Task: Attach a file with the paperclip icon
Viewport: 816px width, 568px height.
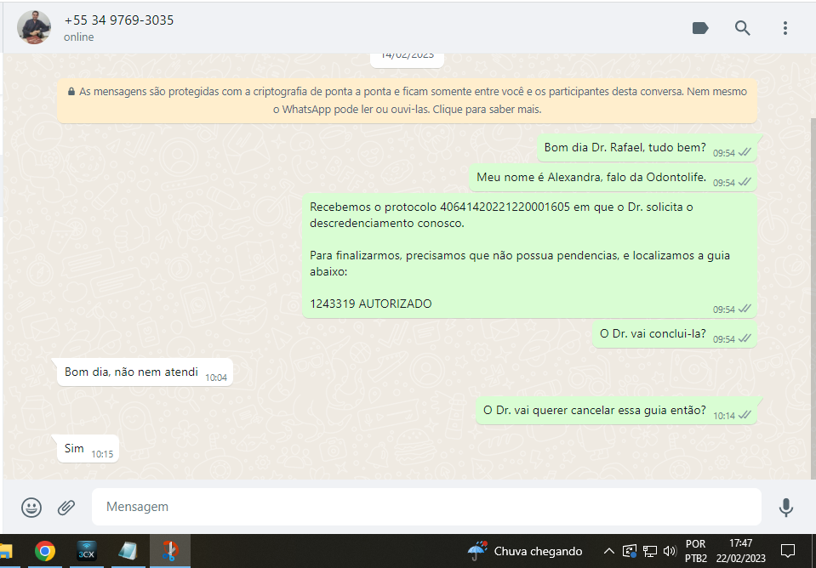Action: point(66,508)
